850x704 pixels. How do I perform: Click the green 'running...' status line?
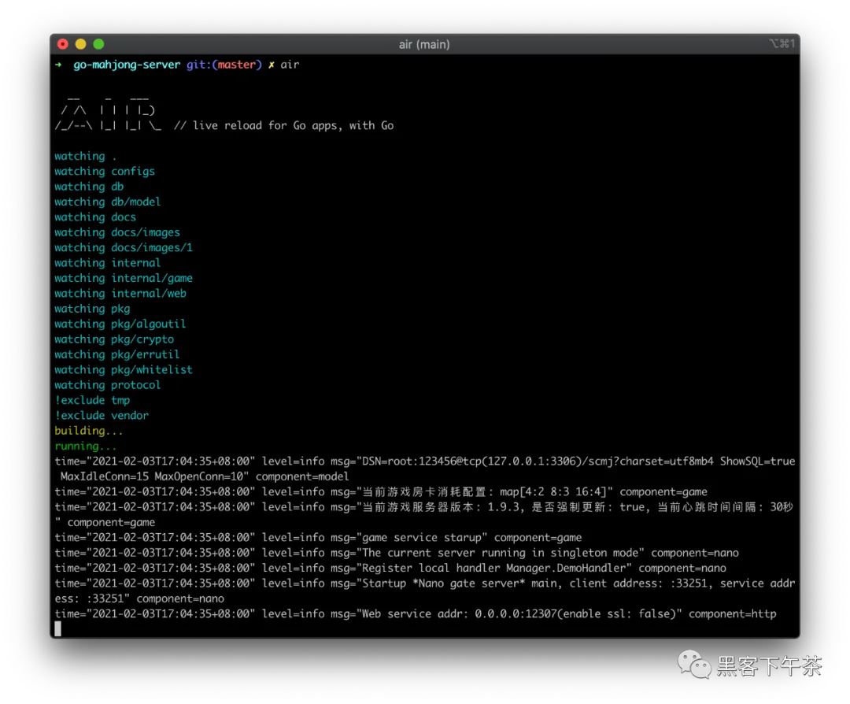coord(86,446)
